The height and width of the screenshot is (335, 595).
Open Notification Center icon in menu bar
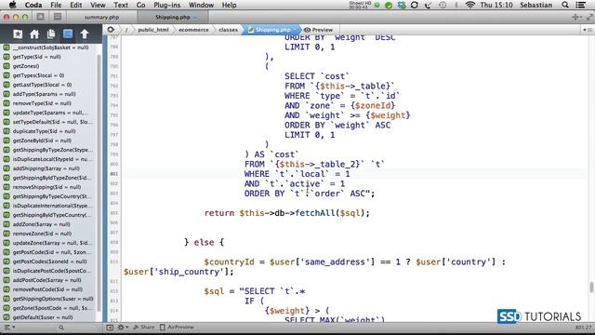tap(580, 5)
